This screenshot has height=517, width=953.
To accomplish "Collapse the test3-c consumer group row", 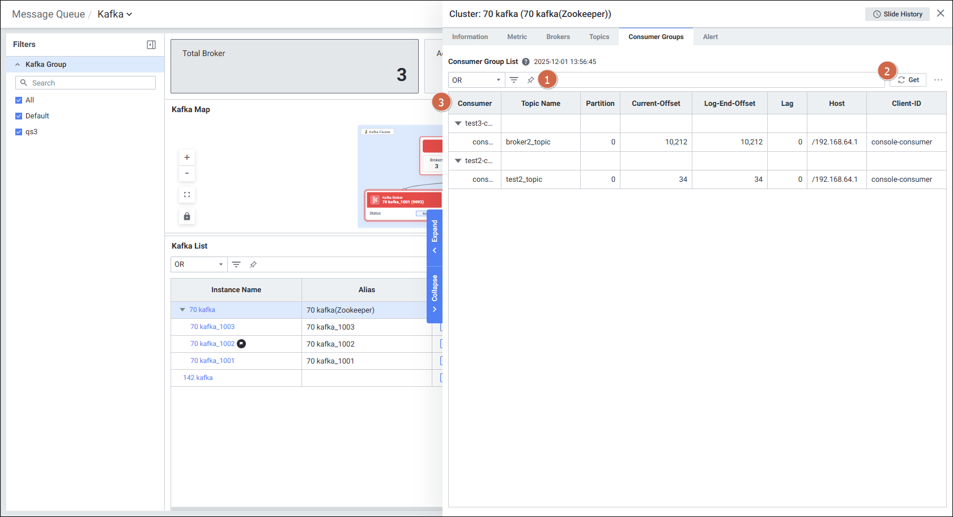I will (458, 123).
